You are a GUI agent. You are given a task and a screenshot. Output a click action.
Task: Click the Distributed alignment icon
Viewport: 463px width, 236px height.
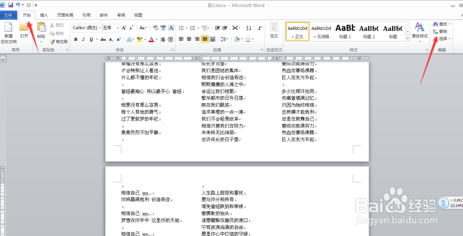click(x=213, y=39)
